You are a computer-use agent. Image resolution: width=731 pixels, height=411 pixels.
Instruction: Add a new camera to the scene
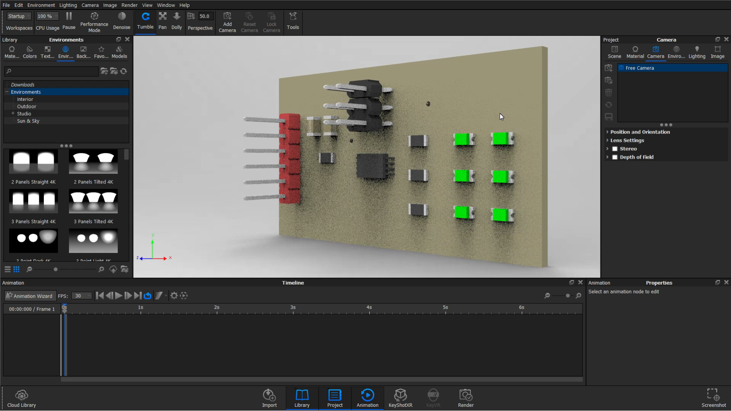click(x=227, y=22)
